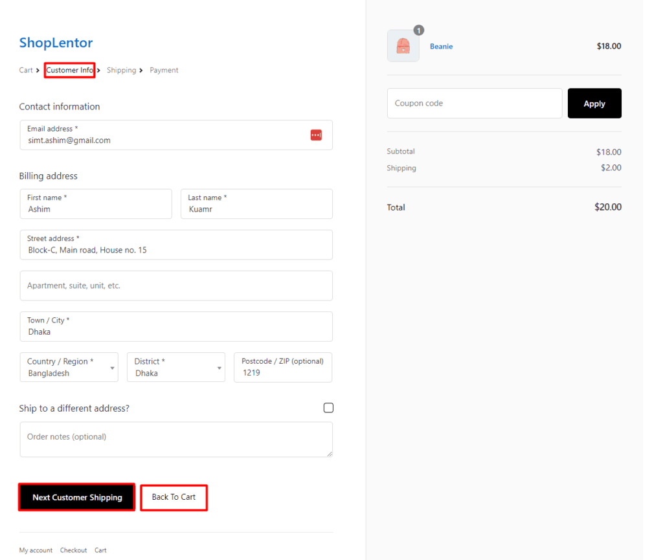663x560 pixels.
Task: Go to the Cart breadcrumb step
Action: coord(26,70)
